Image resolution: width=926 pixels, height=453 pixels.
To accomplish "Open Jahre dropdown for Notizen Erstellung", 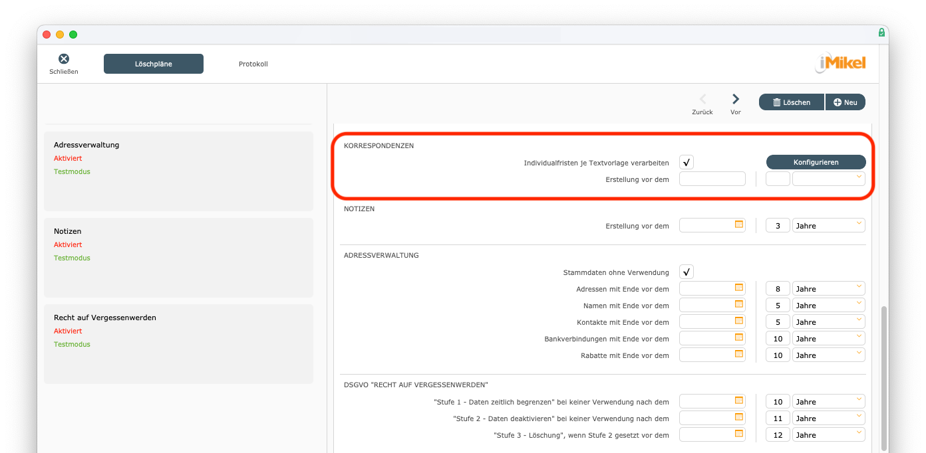I will click(828, 225).
